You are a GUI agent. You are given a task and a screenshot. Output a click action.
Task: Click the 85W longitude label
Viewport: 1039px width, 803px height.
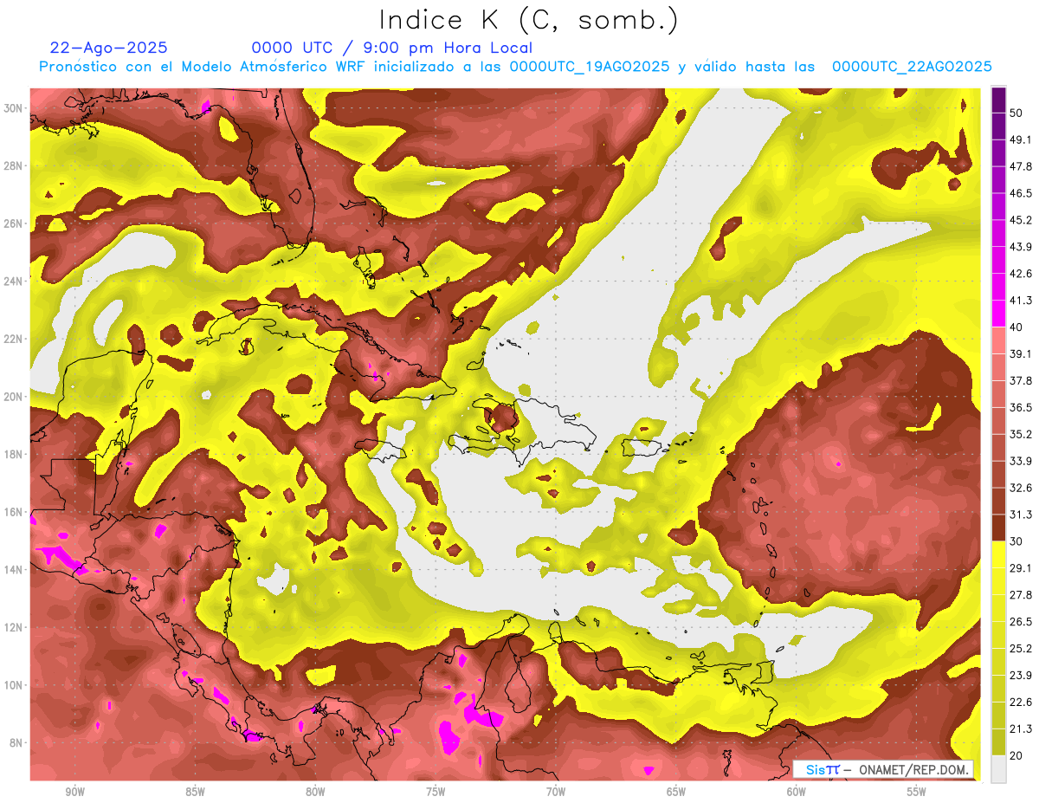point(195,792)
